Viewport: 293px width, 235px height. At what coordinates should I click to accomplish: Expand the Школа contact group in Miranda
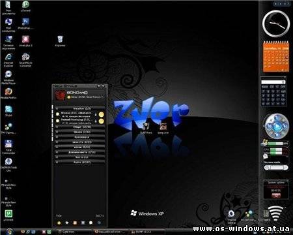click(x=80, y=132)
